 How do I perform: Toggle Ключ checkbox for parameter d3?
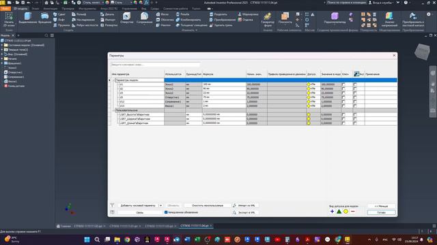click(x=343, y=93)
